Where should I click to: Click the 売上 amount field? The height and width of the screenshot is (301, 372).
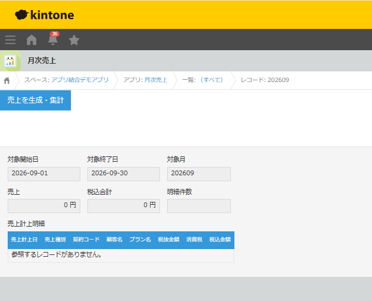pyautogui.click(x=44, y=206)
